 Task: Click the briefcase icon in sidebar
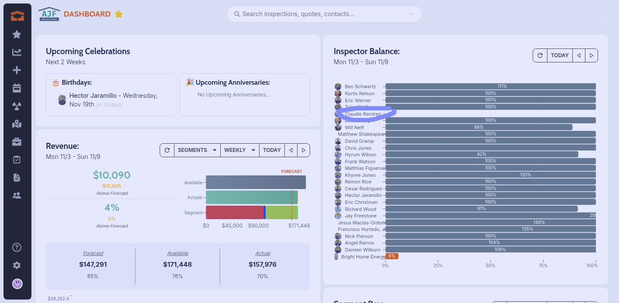(x=17, y=142)
